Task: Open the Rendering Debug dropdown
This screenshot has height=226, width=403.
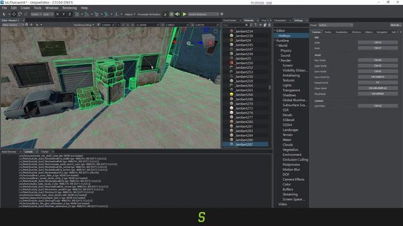Action: (84, 25)
